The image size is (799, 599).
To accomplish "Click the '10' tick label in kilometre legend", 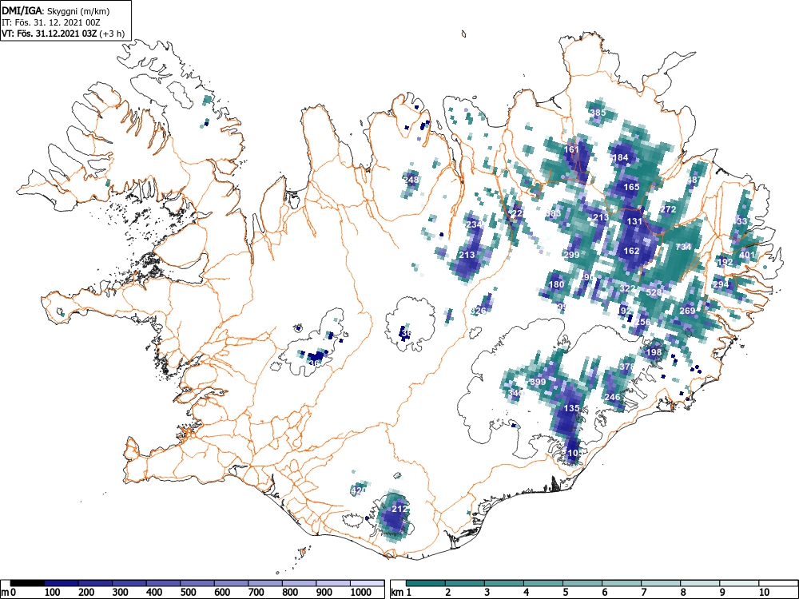I will click(763, 593).
